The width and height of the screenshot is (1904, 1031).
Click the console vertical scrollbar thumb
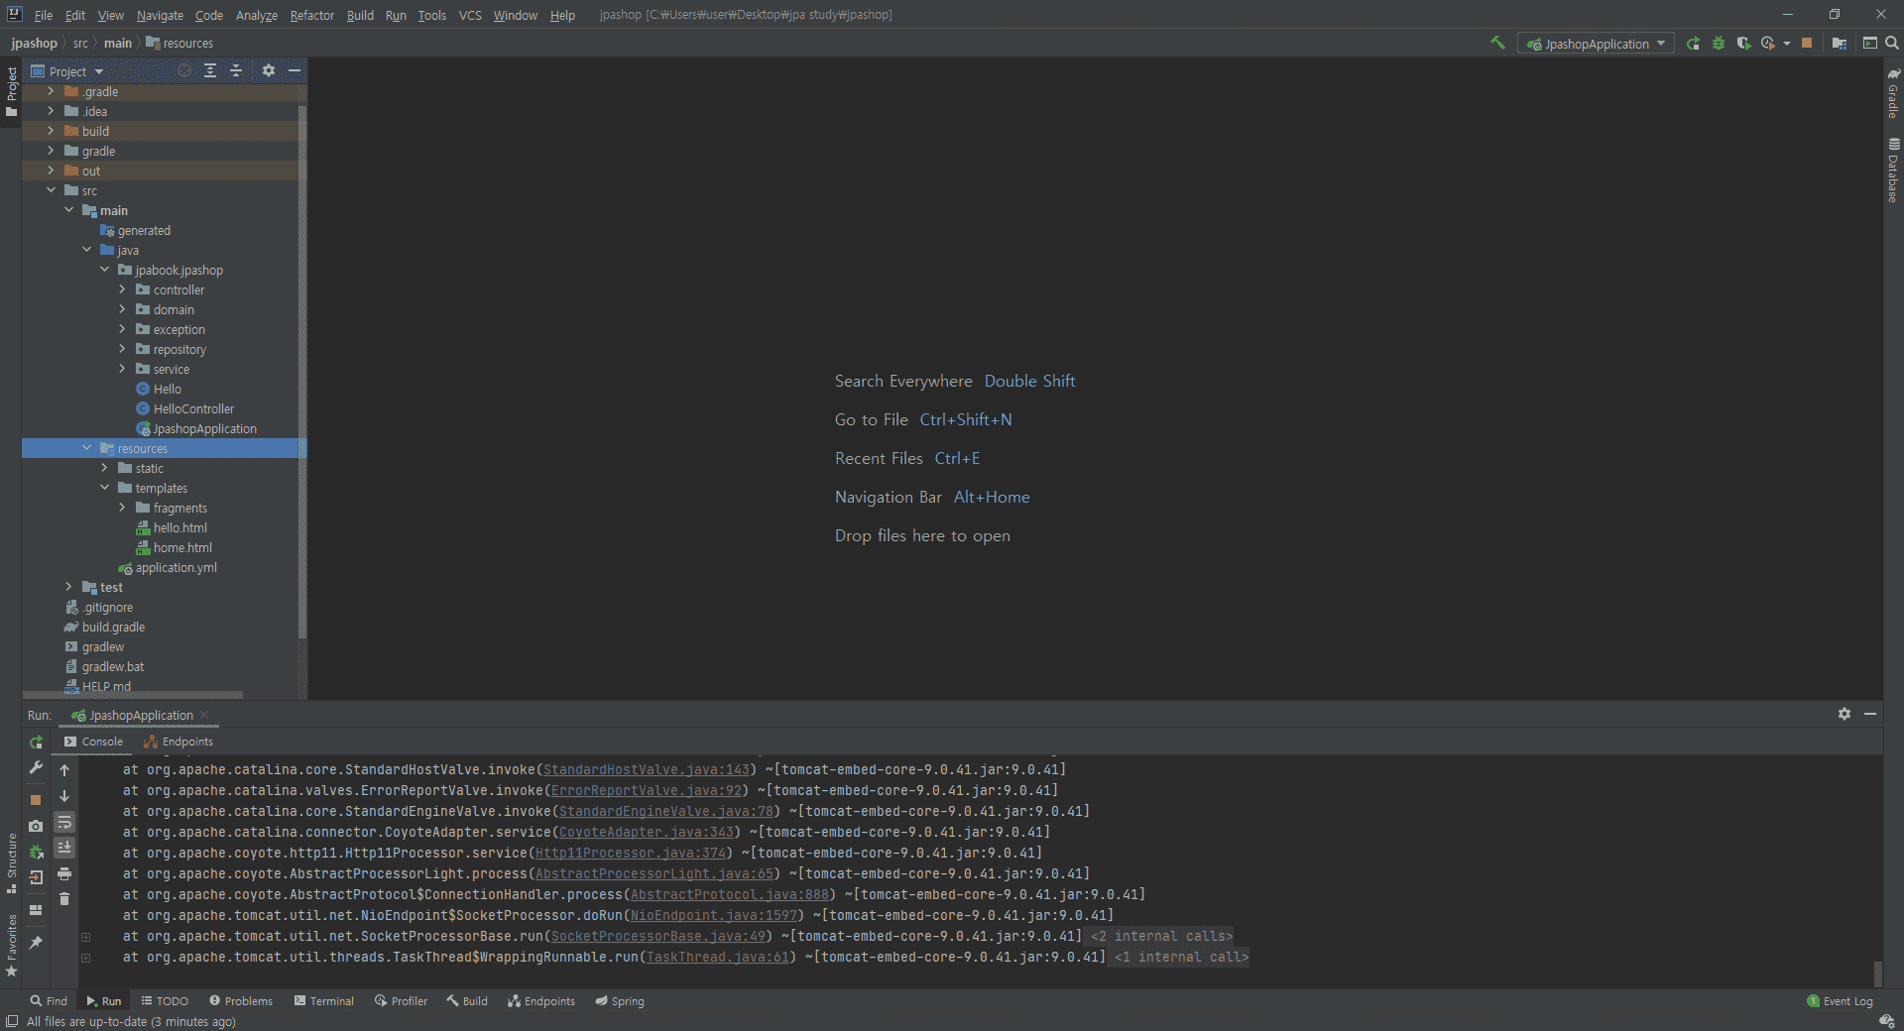click(x=1877, y=973)
